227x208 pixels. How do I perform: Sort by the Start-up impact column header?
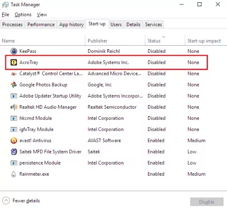(204, 41)
